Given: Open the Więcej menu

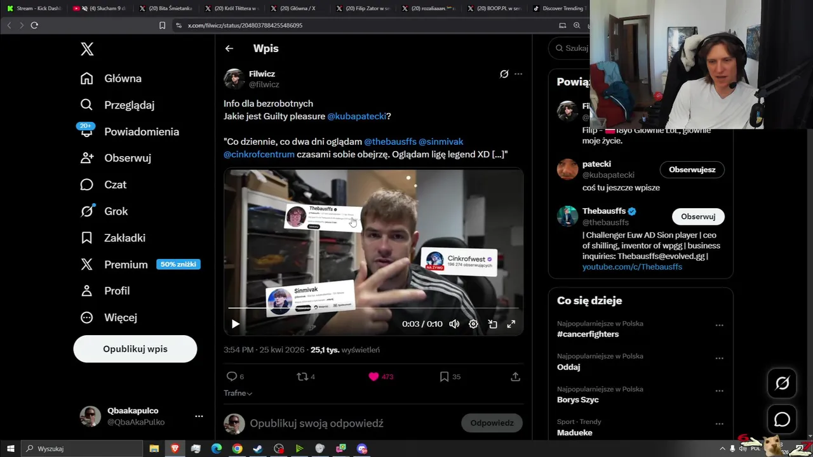Looking at the screenshot, I should tap(109, 317).
